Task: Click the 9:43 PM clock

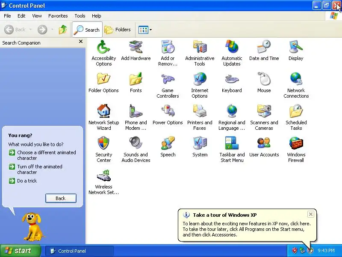Action: click(326, 251)
